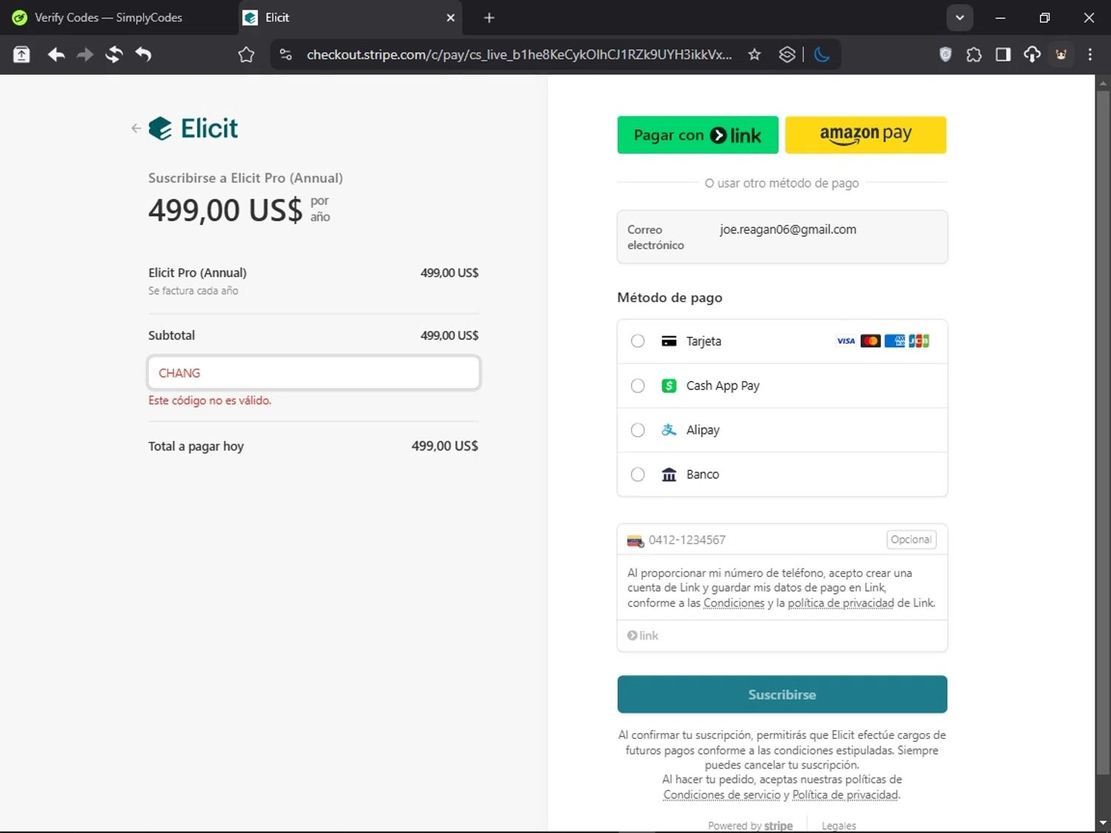Click the promo code field containing CHANG
This screenshot has height=833, width=1111.
point(314,373)
